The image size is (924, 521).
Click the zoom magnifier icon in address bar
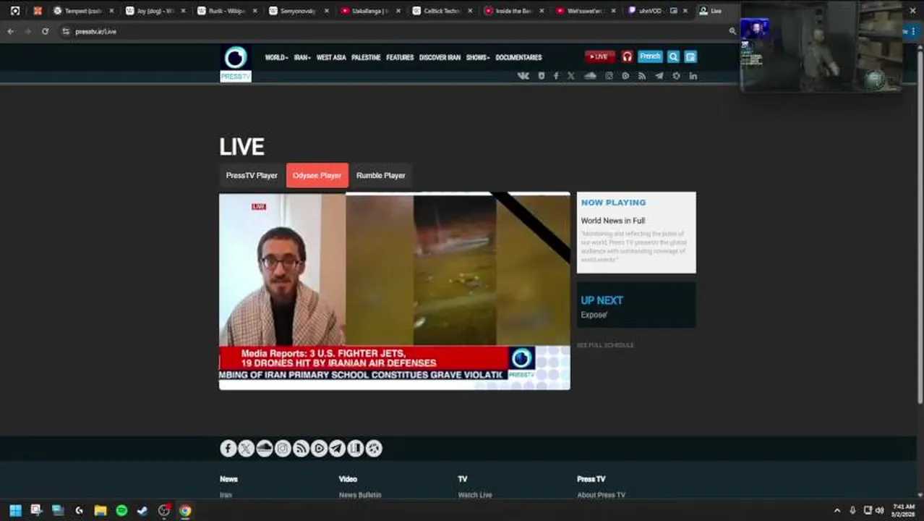tap(732, 31)
